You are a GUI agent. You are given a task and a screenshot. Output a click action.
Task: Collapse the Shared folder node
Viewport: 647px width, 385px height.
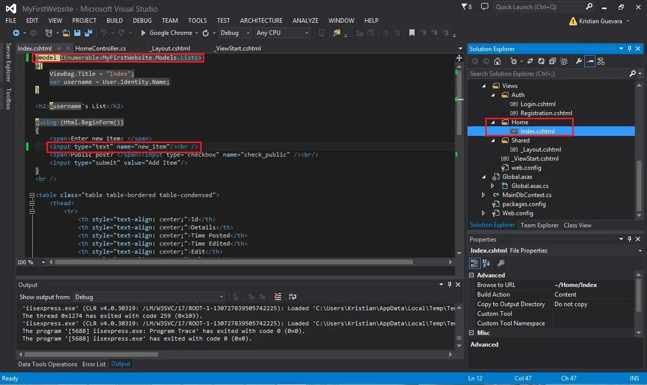pos(494,140)
